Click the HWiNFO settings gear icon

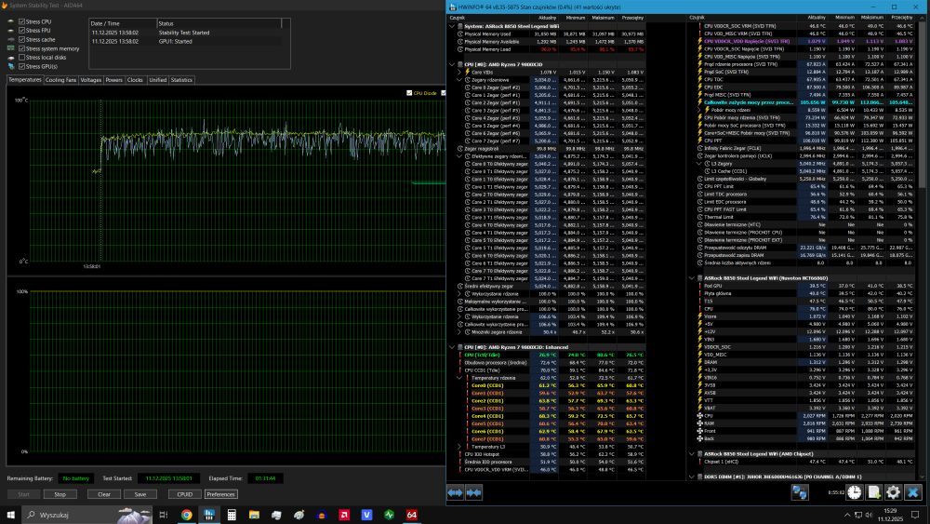893,491
